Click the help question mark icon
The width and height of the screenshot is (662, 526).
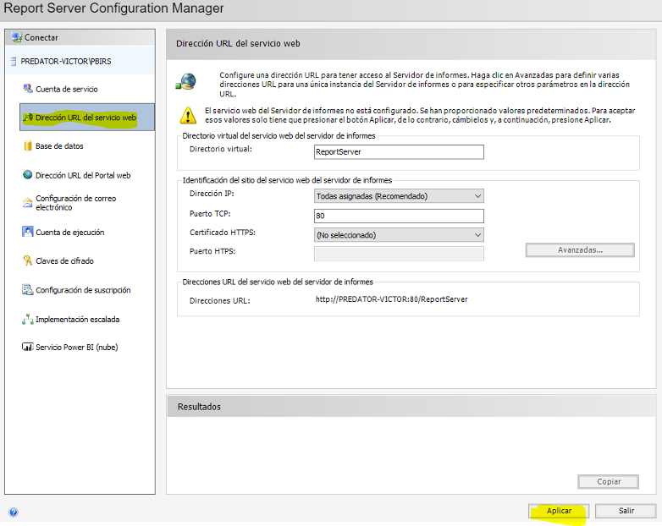14,512
